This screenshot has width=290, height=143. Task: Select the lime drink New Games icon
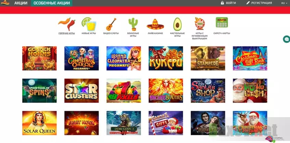coord(89,24)
